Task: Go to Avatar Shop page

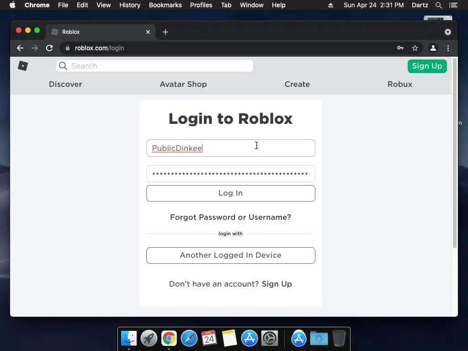Action: point(183,84)
